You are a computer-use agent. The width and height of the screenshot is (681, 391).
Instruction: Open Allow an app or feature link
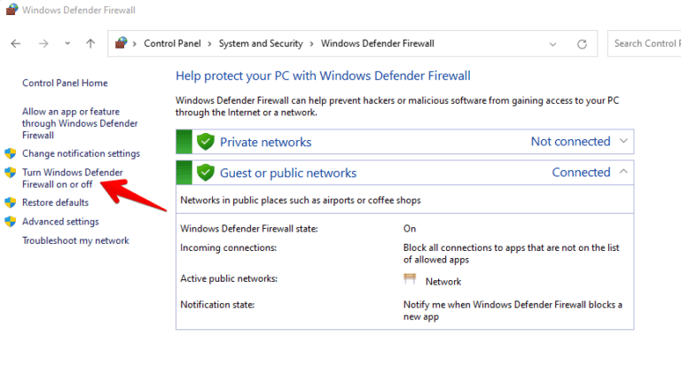70,123
